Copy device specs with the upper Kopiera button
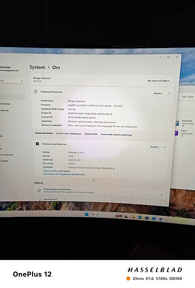The image size is (195, 288). pos(158,93)
